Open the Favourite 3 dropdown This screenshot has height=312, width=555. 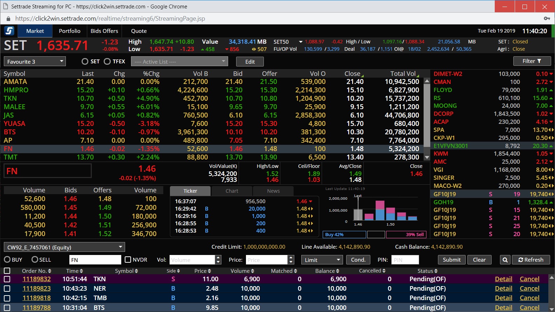point(35,62)
